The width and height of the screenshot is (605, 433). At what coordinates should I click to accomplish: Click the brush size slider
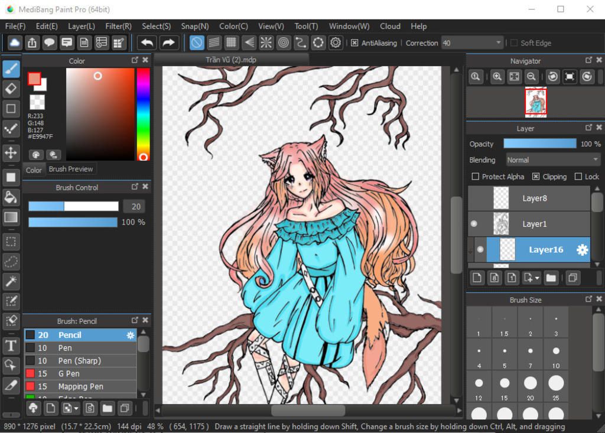73,206
